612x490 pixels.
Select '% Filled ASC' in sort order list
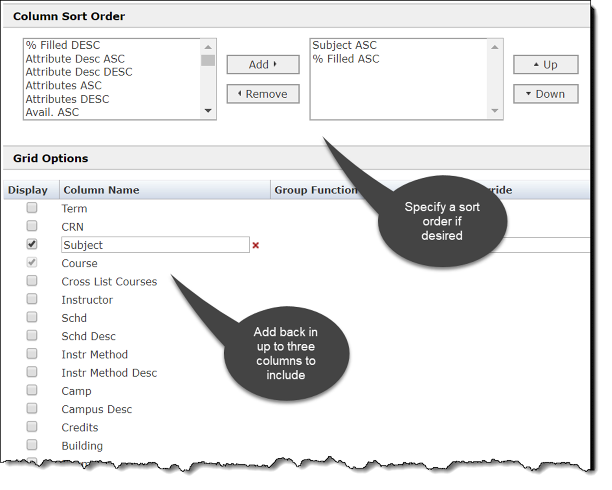tap(346, 59)
